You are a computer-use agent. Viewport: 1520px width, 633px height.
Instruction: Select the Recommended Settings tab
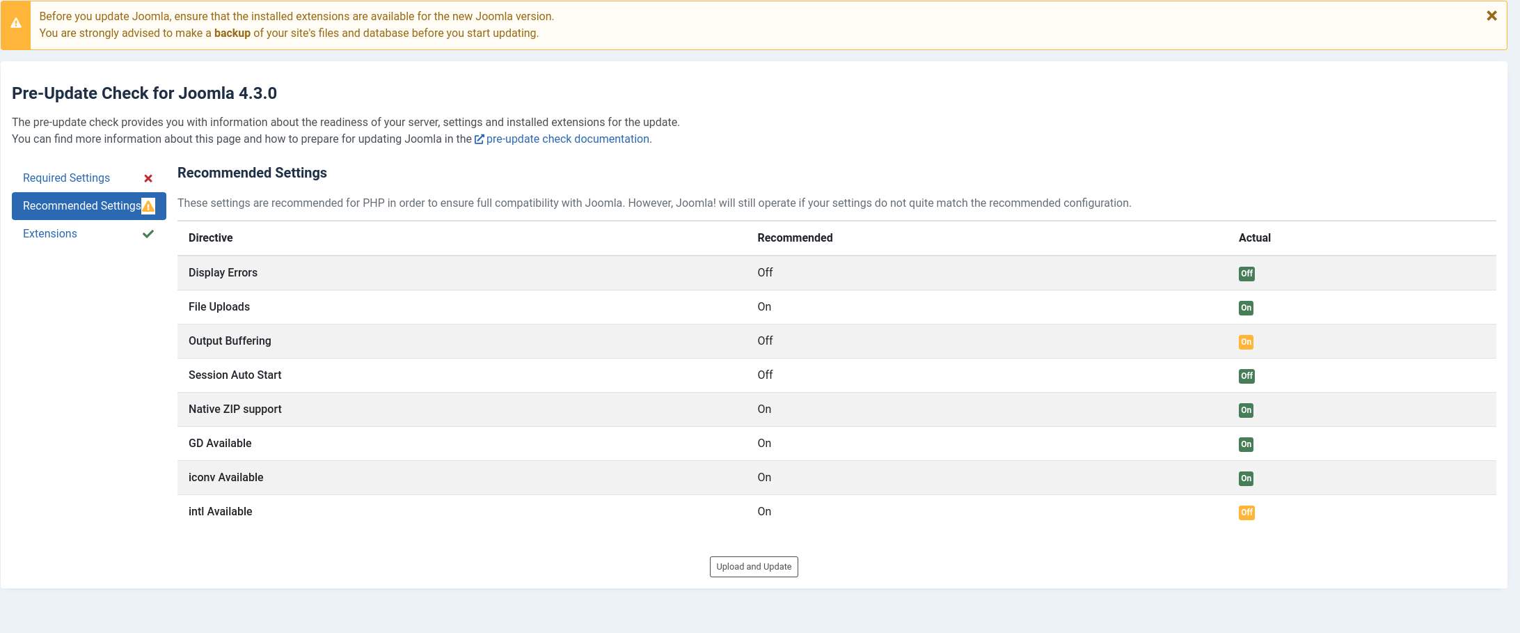(x=81, y=206)
